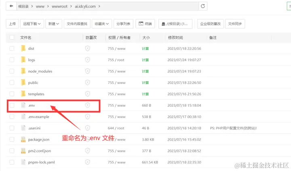Click the .env.example file icon
This screenshot has height=171, width=291.
pos(23,116)
